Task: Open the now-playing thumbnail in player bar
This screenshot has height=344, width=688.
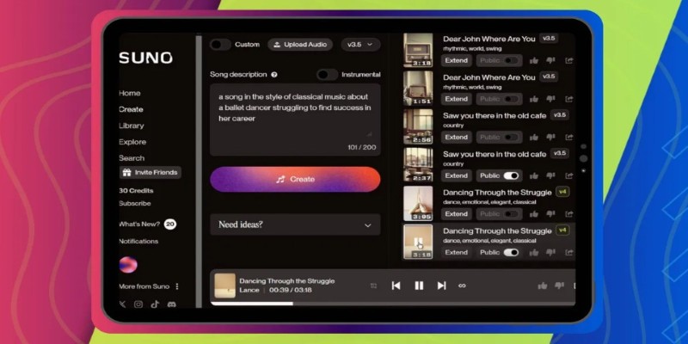Action: pyautogui.click(x=224, y=286)
